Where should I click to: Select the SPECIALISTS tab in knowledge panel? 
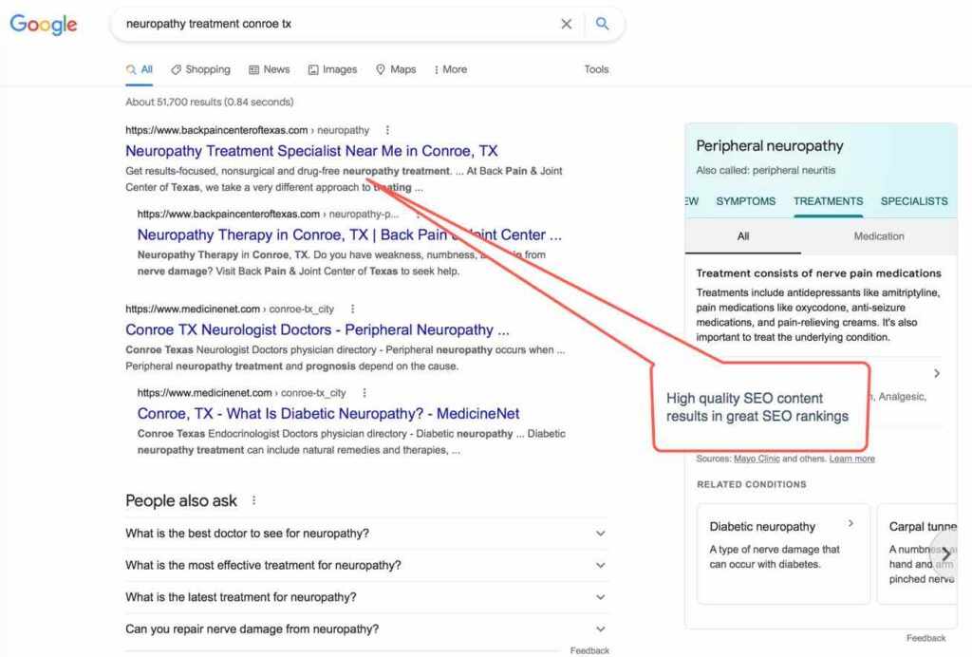914,201
